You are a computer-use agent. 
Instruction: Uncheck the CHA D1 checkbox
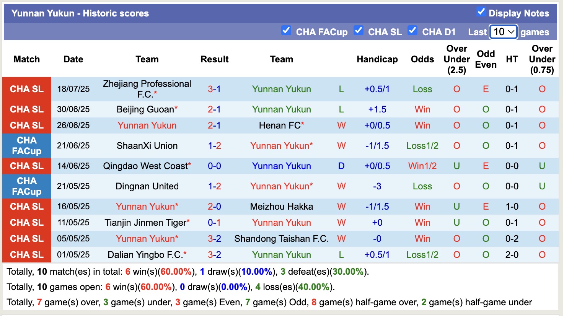point(412,31)
